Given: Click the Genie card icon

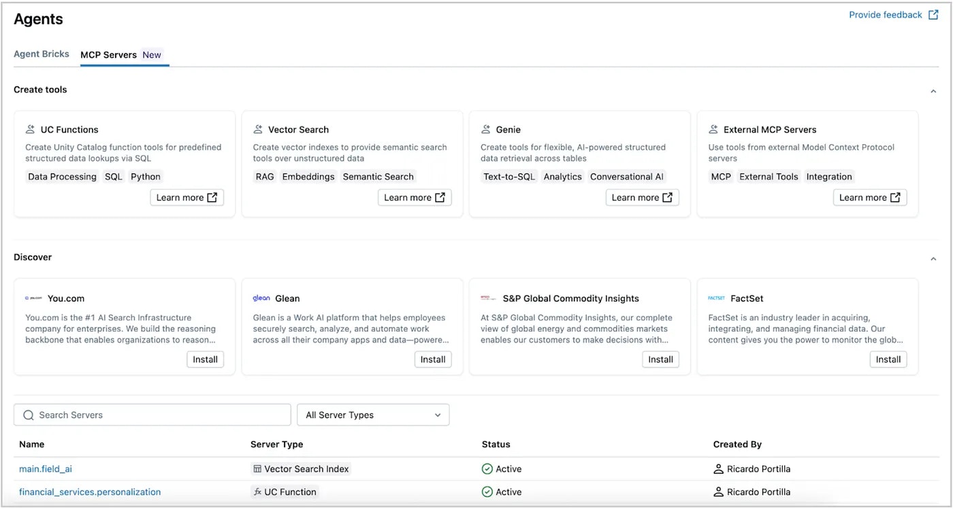Looking at the screenshot, I should (x=486, y=129).
